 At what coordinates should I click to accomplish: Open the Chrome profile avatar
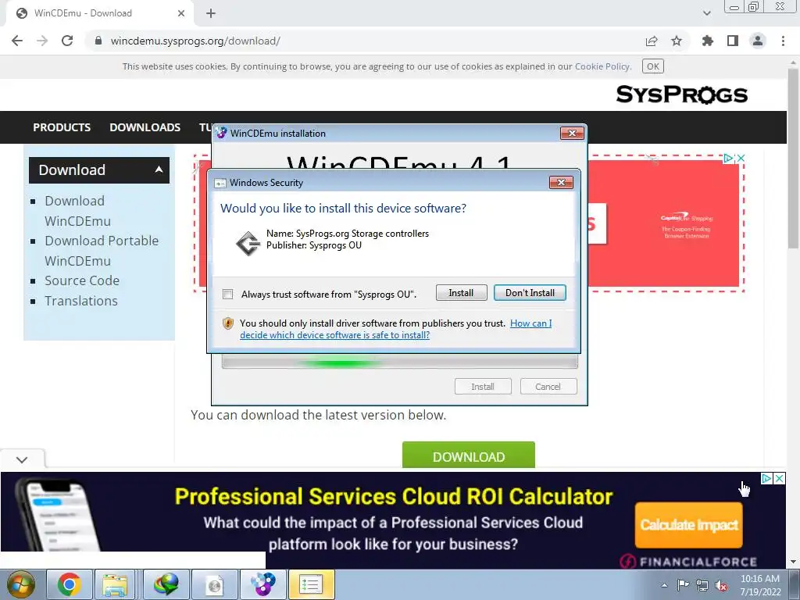758,41
